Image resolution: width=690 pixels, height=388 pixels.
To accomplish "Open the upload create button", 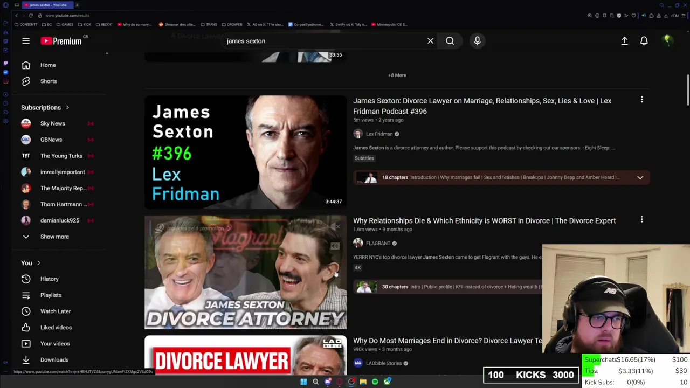I will (x=624, y=41).
